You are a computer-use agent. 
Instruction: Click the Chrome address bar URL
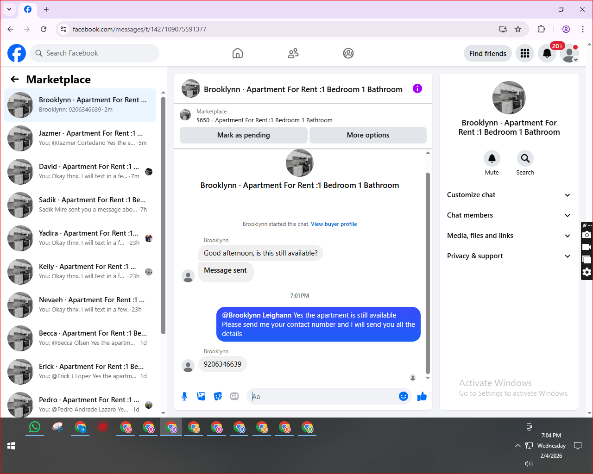tap(139, 29)
